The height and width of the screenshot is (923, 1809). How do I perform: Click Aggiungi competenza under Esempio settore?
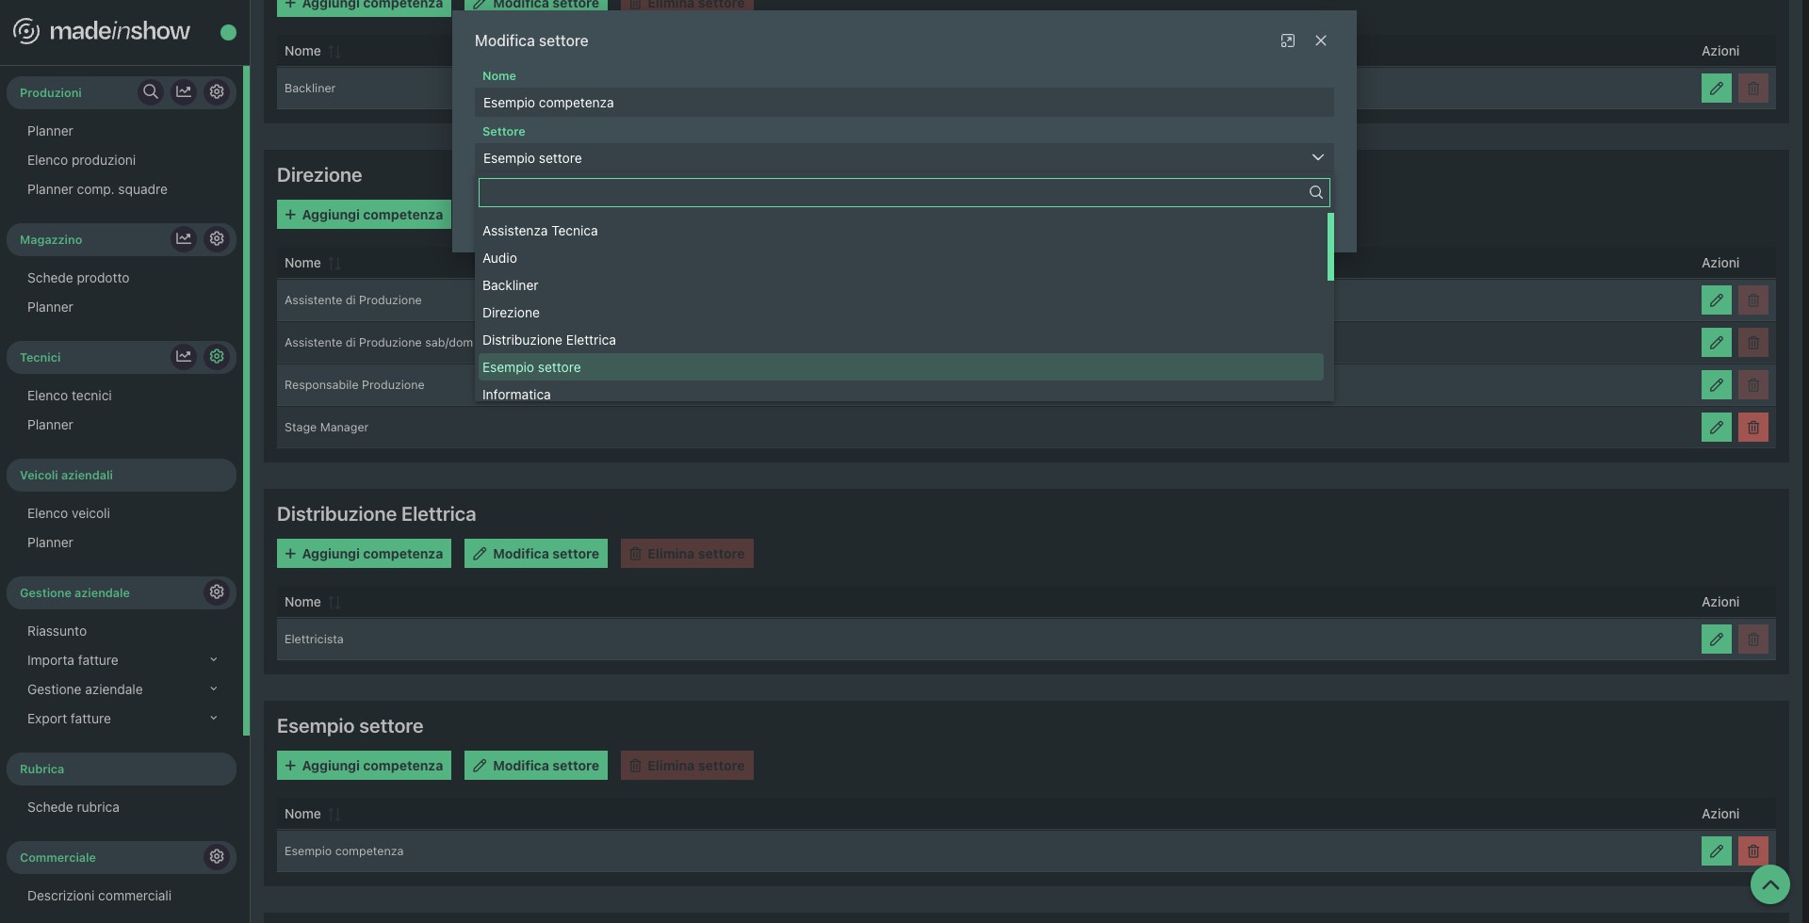[x=364, y=766]
